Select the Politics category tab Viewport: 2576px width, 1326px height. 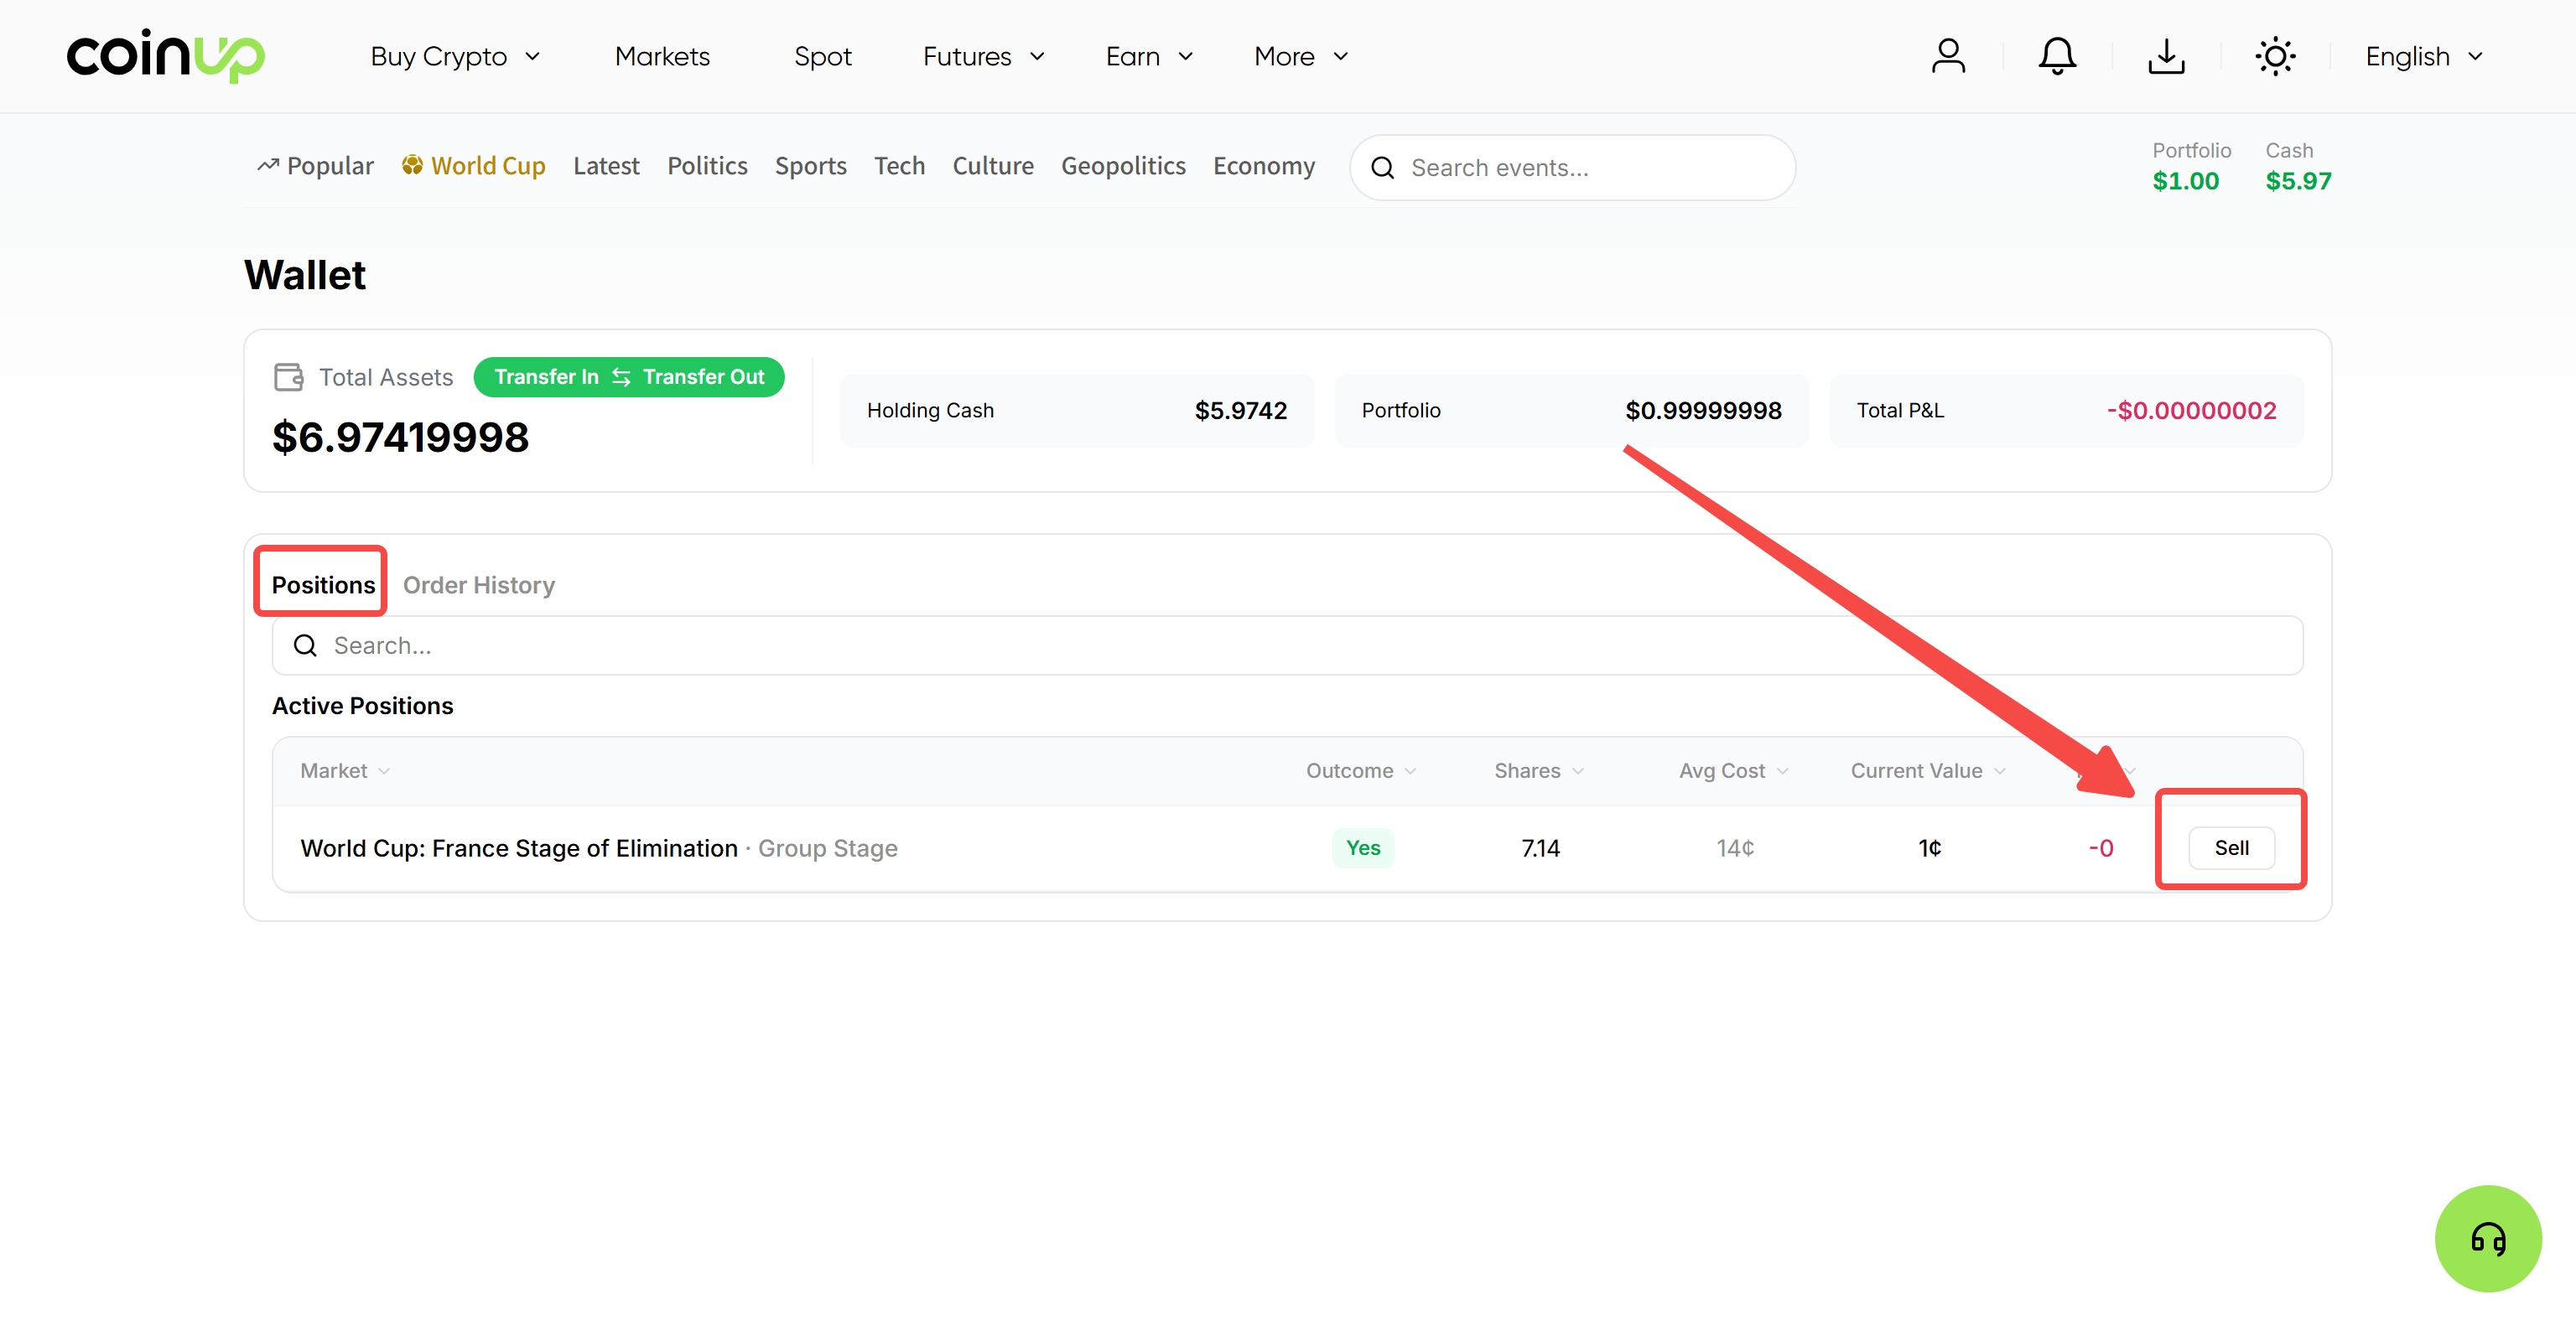pyautogui.click(x=707, y=165)
